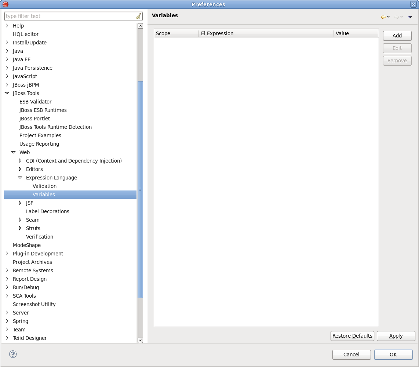Click the tree scrollbar down arrow
Screen dimensions: 419x367
(x=140, y=340)
